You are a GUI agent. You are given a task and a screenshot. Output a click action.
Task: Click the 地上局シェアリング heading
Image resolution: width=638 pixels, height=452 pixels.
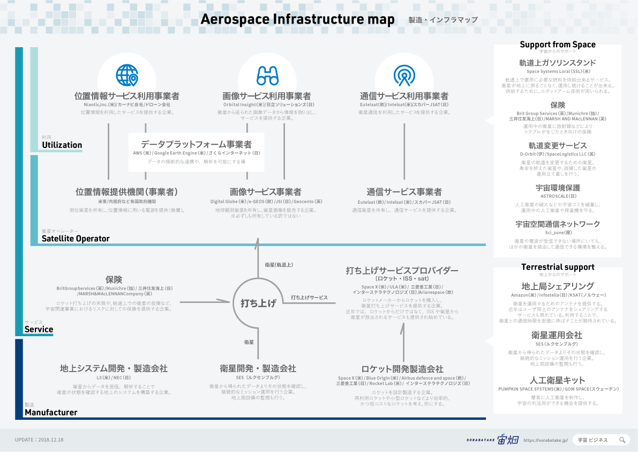[558, 286]
